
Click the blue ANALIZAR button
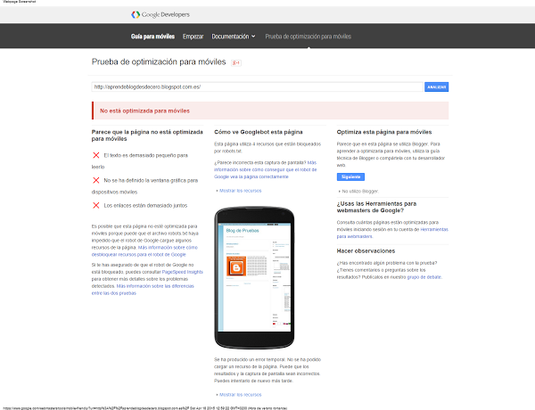[436, 87]
